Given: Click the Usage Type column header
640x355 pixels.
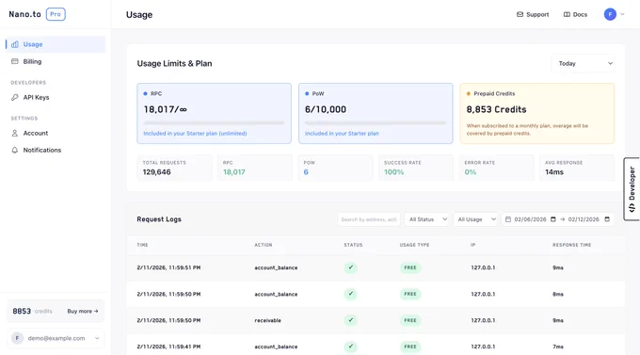Looking at the screenshot, I should 414,245.
